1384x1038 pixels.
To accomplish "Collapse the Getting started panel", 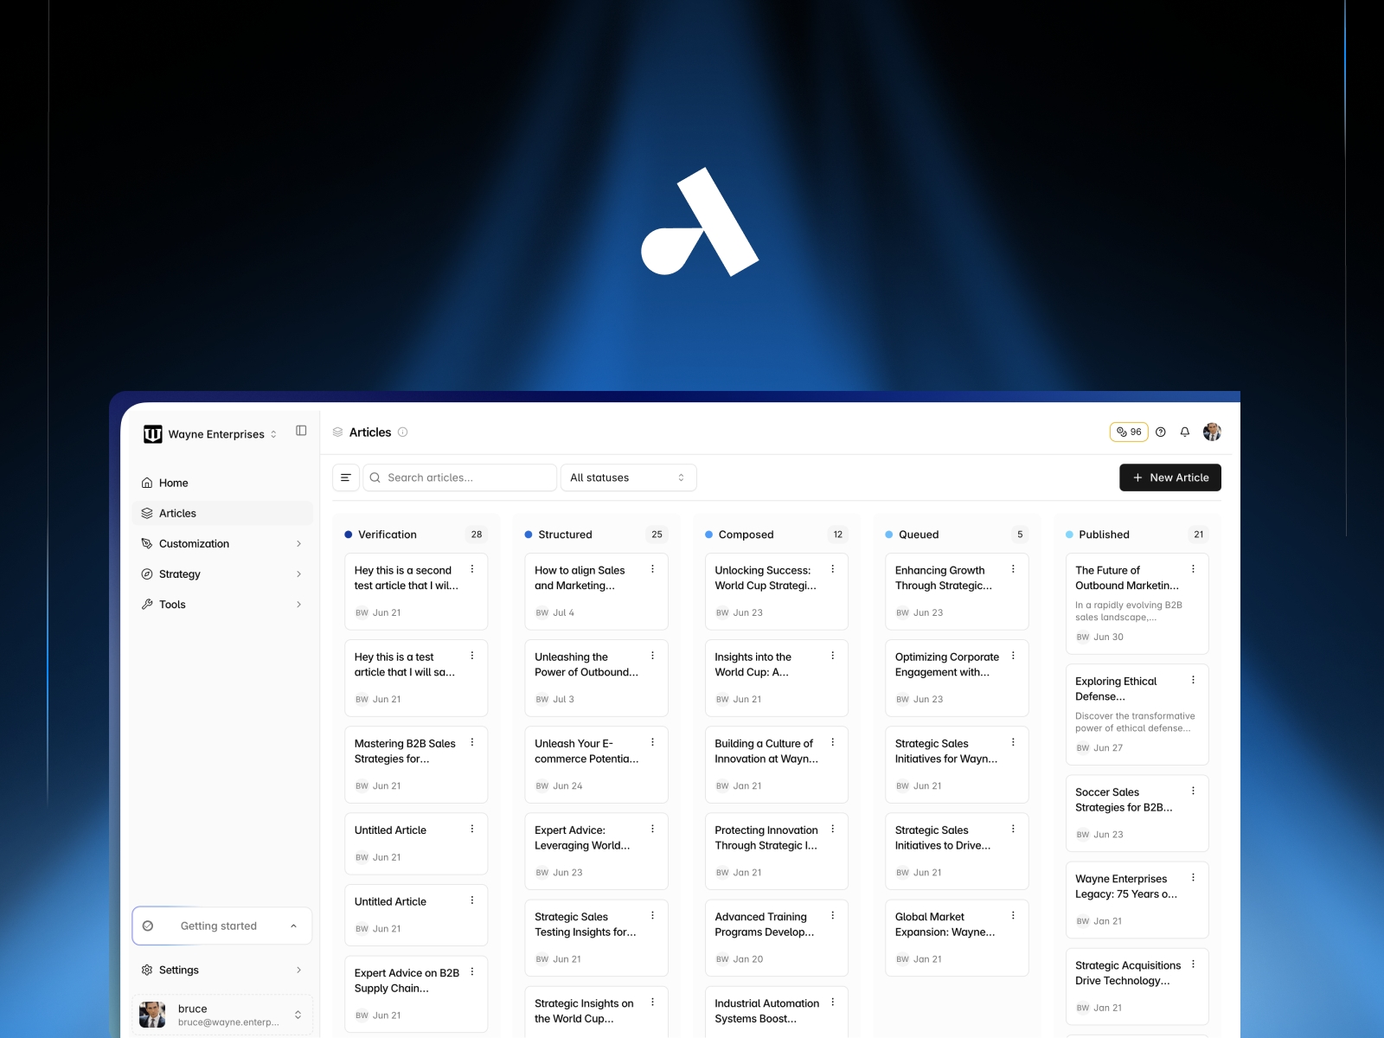I will 294,926.
